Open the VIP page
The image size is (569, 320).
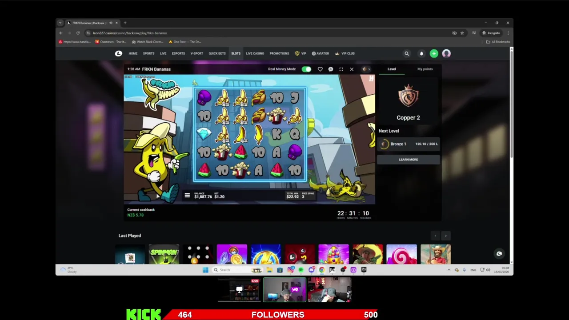point(301,53)
